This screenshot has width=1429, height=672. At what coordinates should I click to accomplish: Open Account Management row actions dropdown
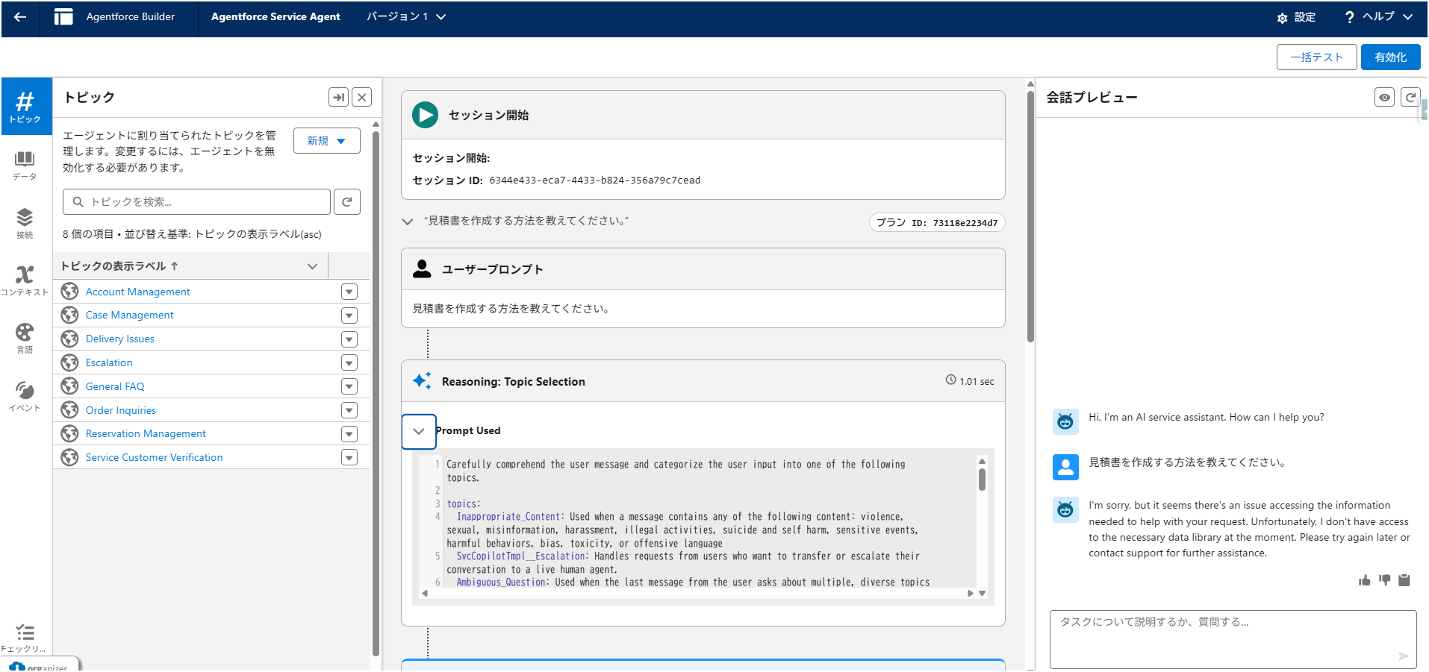(x=349, y=292)
